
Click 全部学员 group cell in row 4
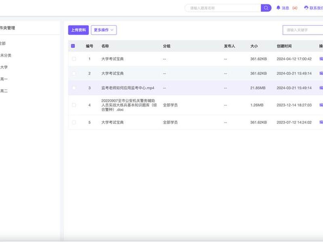(170, 105)
